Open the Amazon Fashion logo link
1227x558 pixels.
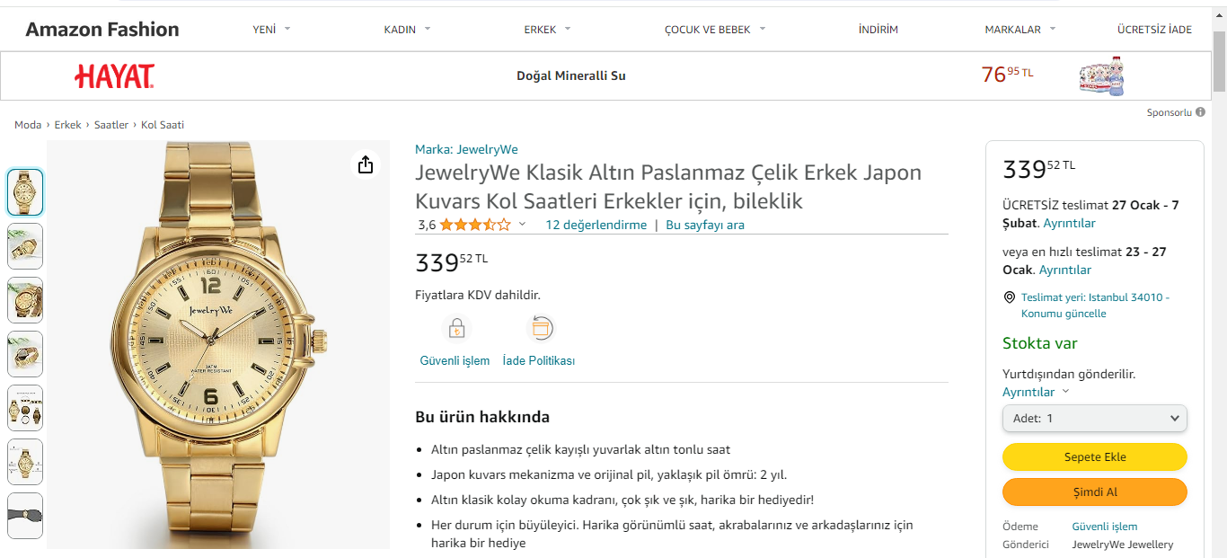[x=102, y=30]
